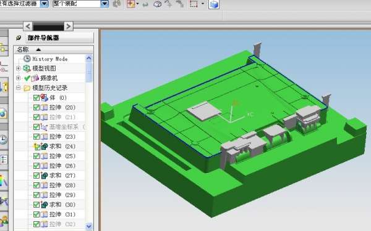Viewport: 371px width, 231px height.
Task: Open the arrow beside the rectangle selection tool
Action: coord(203,4)
